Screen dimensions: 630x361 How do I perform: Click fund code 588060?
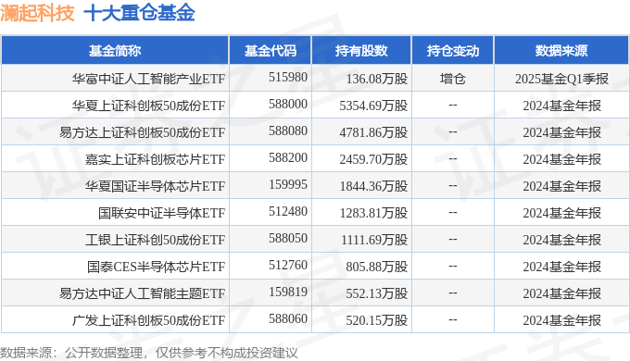(x=288, y=318)
